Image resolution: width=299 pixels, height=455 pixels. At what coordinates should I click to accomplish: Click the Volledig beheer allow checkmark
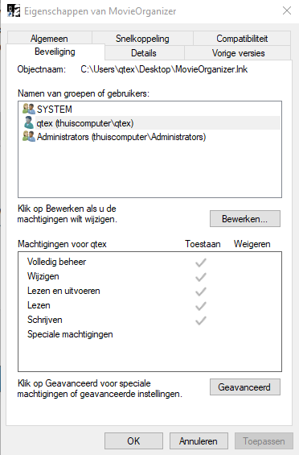200,263
